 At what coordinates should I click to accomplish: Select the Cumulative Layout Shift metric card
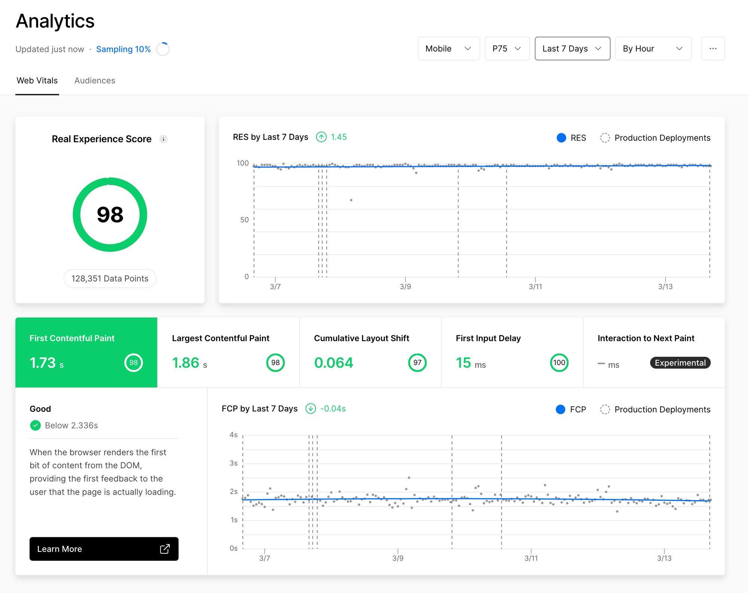coord(370,352)
